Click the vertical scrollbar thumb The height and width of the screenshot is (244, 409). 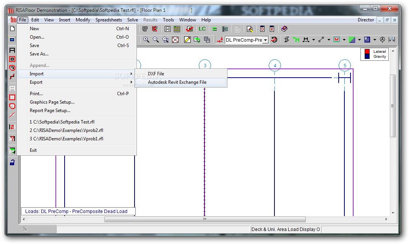393,106
